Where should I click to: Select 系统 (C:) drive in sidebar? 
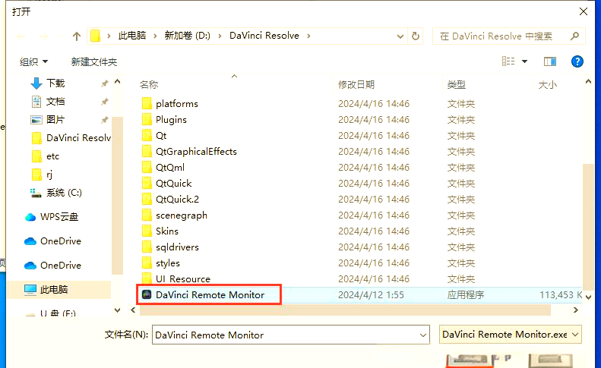point(64,193)
